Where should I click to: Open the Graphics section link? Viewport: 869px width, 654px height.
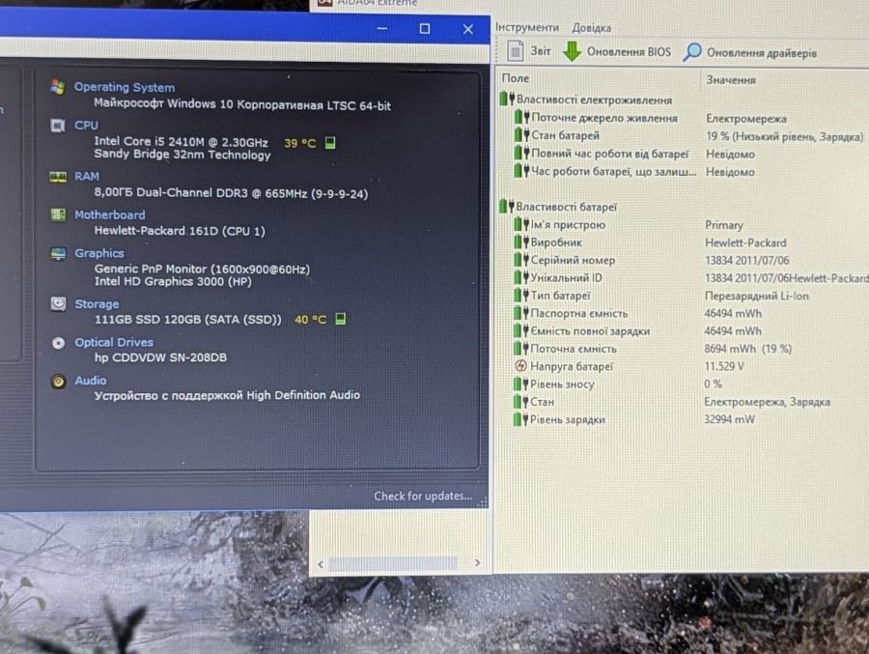pos(99,253)
